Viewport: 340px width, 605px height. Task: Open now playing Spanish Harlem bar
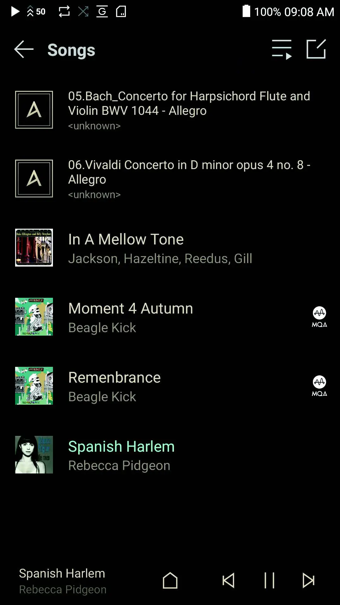point(63,581)
